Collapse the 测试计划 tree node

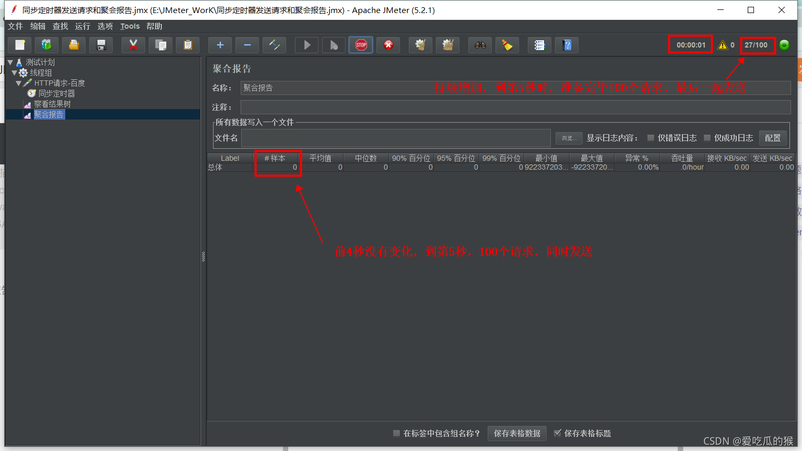tap(11, 62)
